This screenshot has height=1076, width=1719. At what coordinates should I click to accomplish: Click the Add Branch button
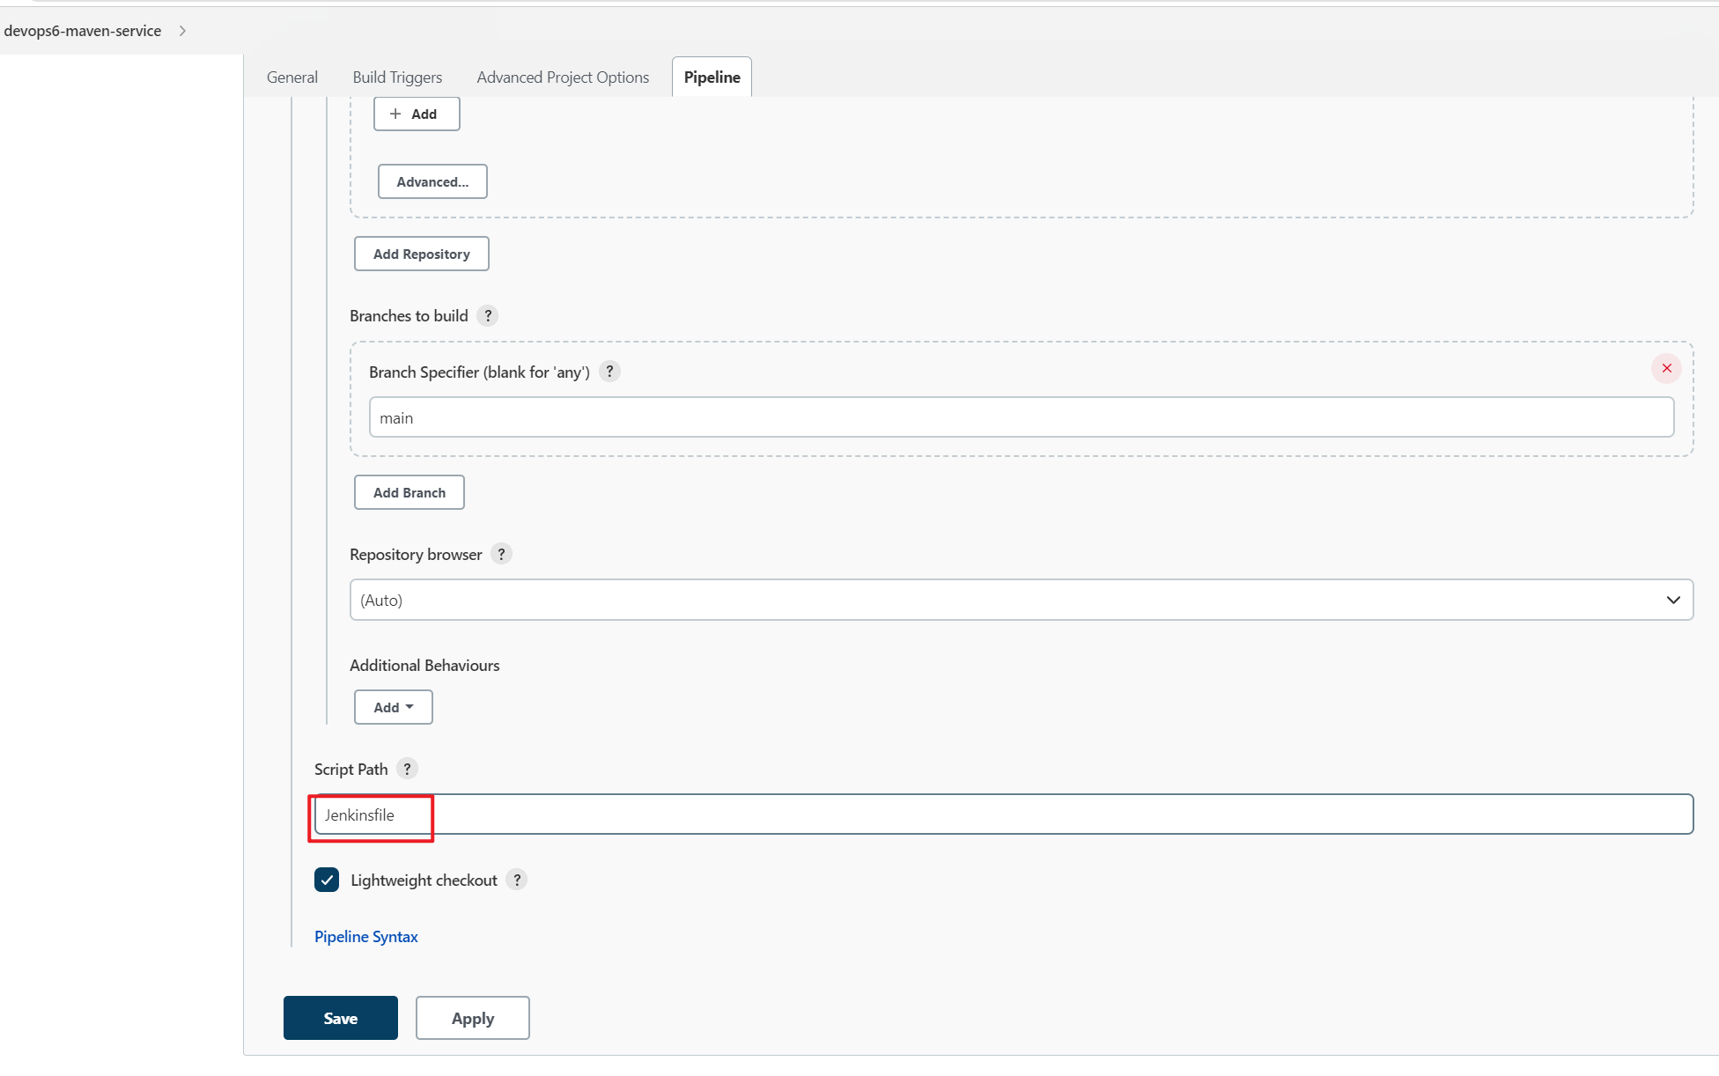click(x=408, y=492)
